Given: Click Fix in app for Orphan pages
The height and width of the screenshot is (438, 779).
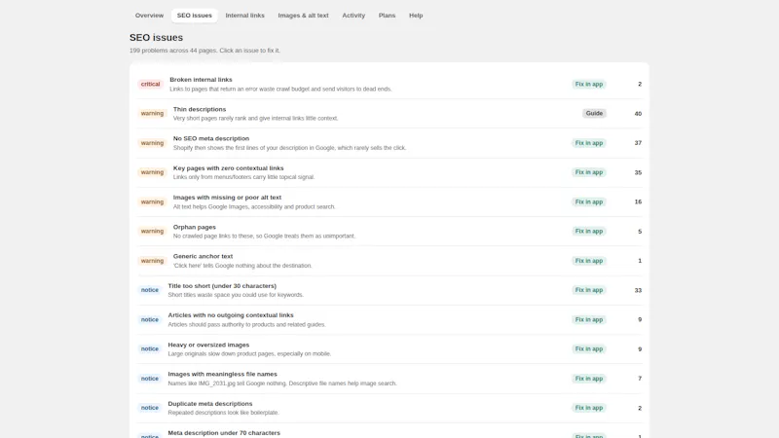Looking at the screenshot, I should (589, 232).
